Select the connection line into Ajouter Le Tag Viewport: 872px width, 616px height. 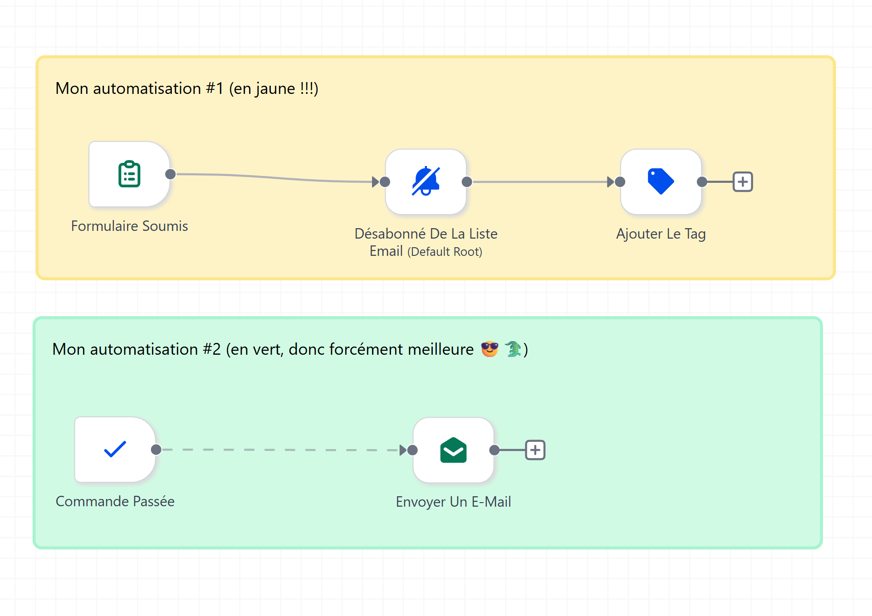tap(542, 182)
